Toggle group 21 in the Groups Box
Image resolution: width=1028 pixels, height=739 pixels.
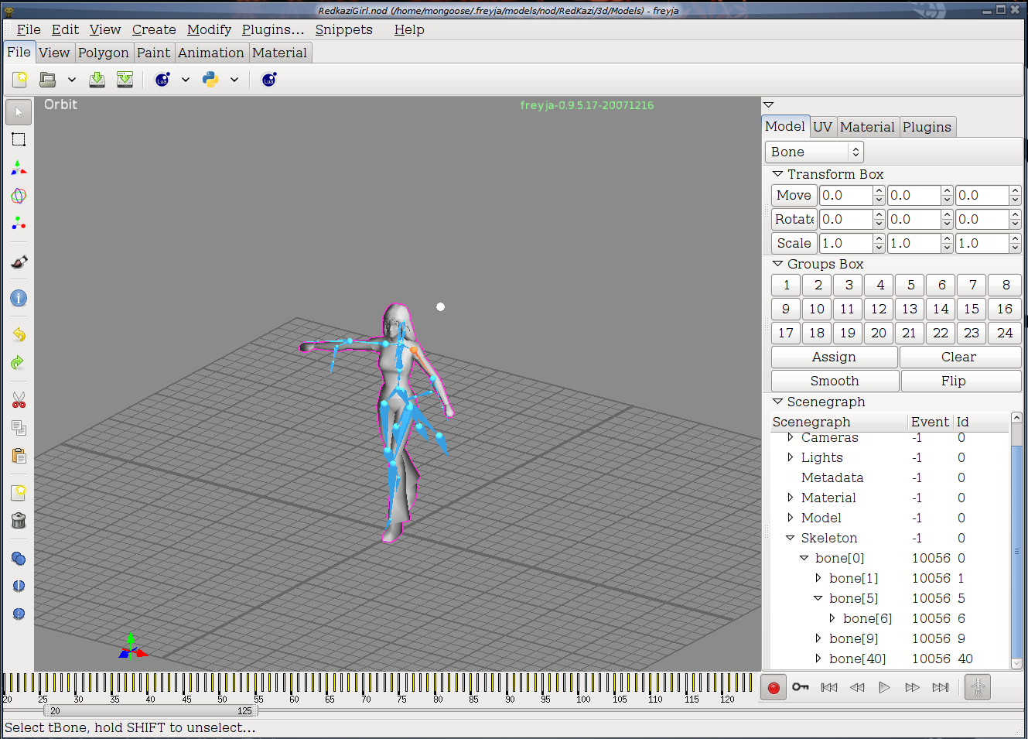(910, 333)
